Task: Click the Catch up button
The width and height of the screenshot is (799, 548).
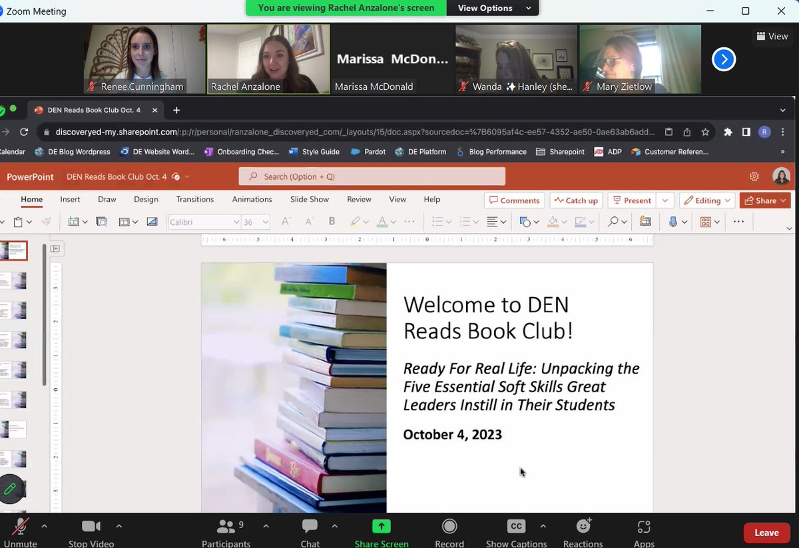Action: point(576,200)
